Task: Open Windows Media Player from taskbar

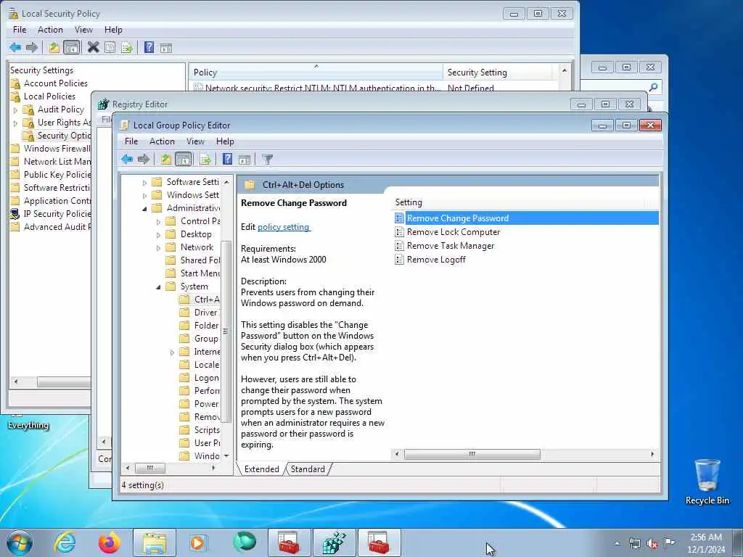Action: pyautogui.click(x=198, y=542)
